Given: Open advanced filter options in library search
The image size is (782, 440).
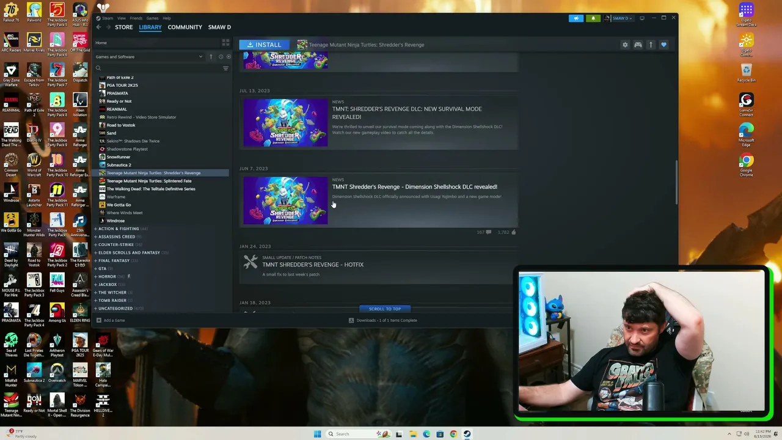Looking at the screenshot, I should (225, 68).
